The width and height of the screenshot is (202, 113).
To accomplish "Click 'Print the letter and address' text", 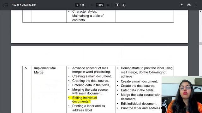I will coord(140,108).
